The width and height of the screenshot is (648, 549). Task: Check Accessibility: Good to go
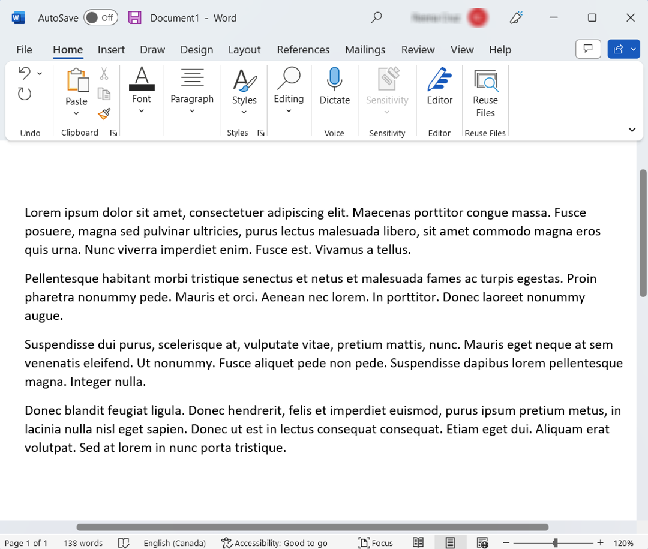pos(274,542)
